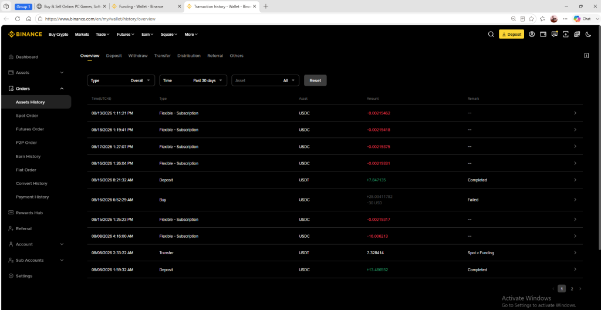Switch to the Others tab
Screen dimensions: 601x310
click(237, 56)
